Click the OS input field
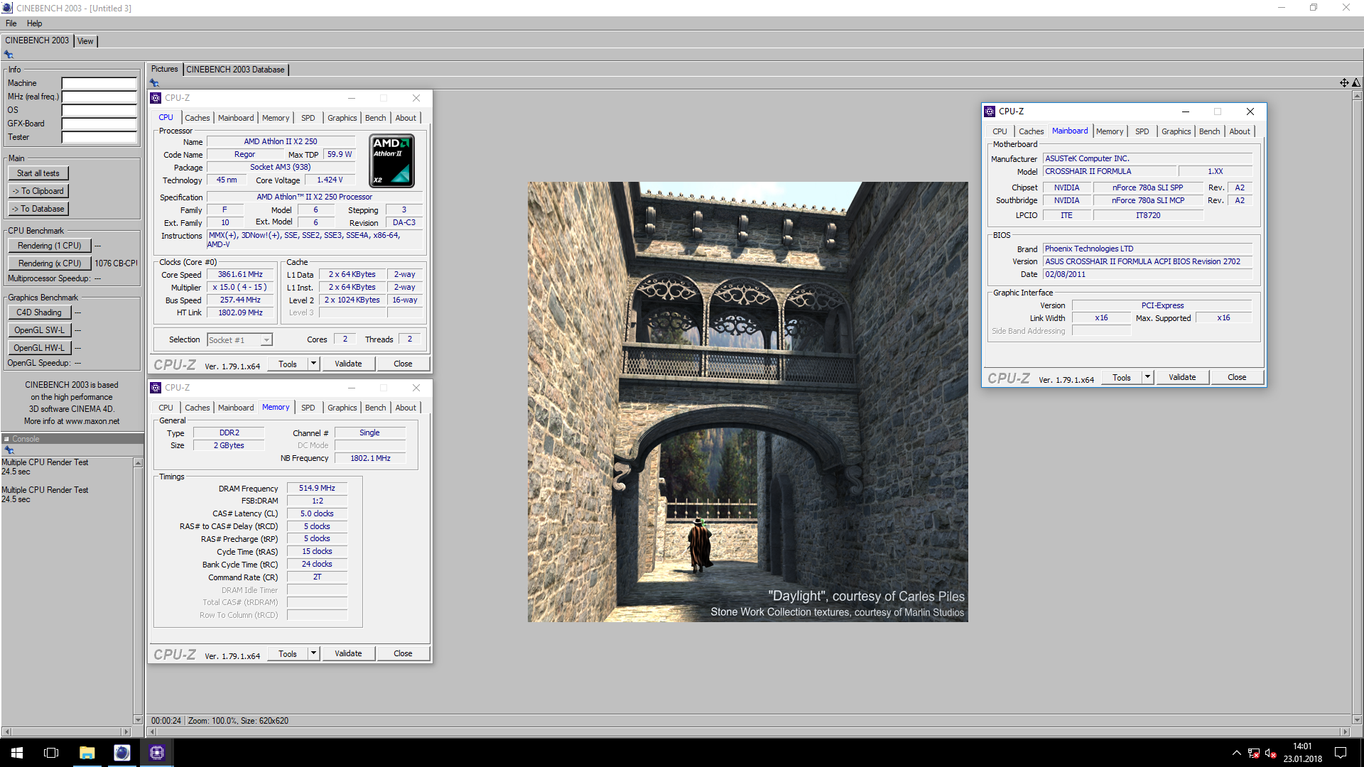The height and width of the screenshot is (767, 1364). pyautogui.click(x=99, y=110)
